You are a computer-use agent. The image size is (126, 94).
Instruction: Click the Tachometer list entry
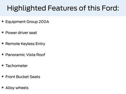[16, 66]
